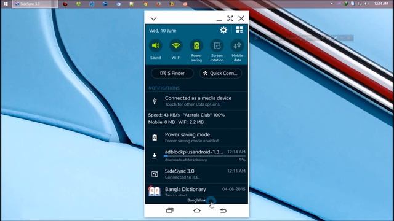Screen dimensions: 394x221
Task: Select the 12:14 AM download timestamp
Action: pyautogui.click(x=236, y=152)
